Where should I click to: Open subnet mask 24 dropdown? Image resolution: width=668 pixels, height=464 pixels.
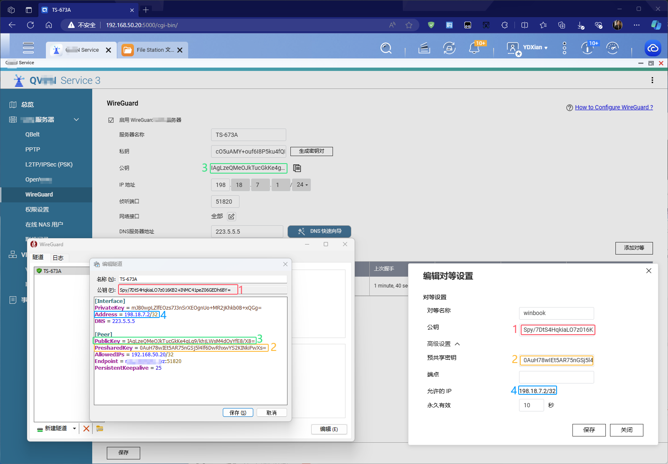point(302,185)
